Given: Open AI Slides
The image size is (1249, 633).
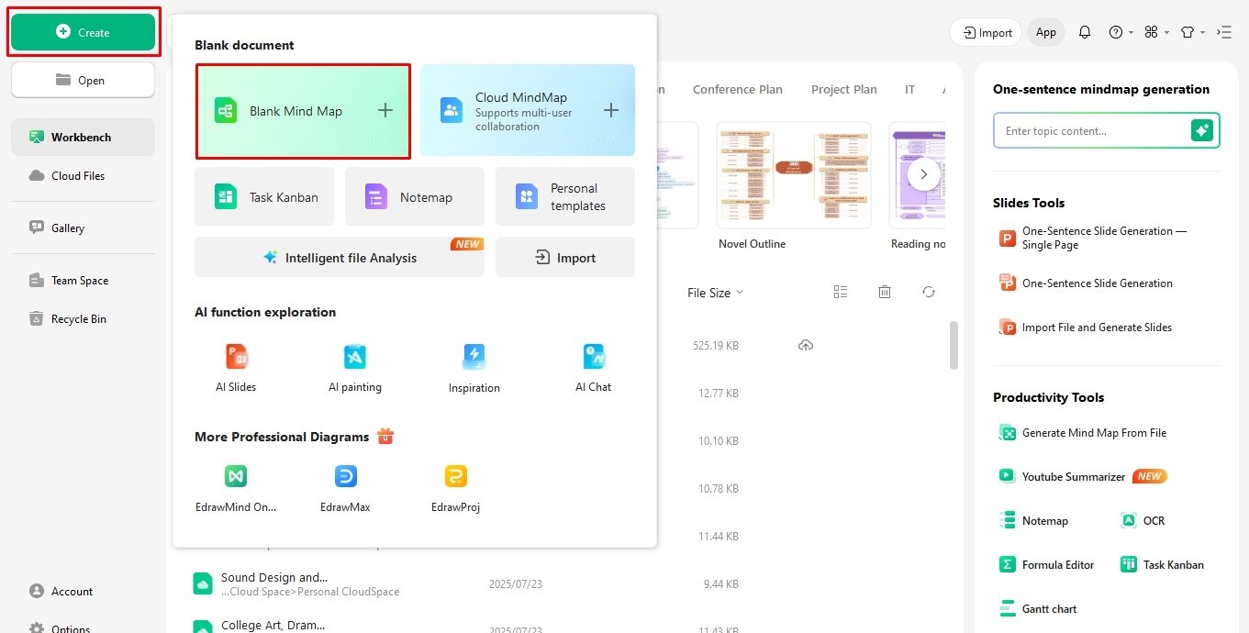Looking at the screenshot, I should 236,368.
